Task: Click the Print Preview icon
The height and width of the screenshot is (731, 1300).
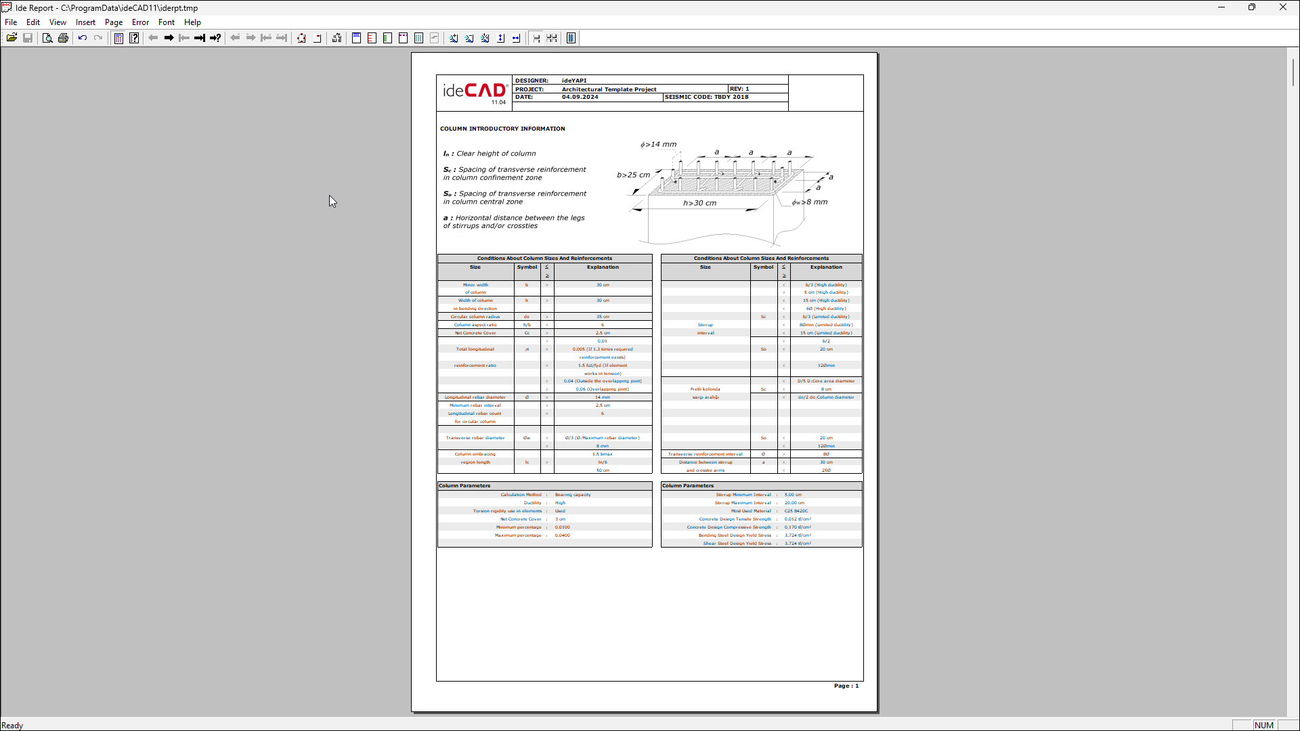Action: coord(47,38)
